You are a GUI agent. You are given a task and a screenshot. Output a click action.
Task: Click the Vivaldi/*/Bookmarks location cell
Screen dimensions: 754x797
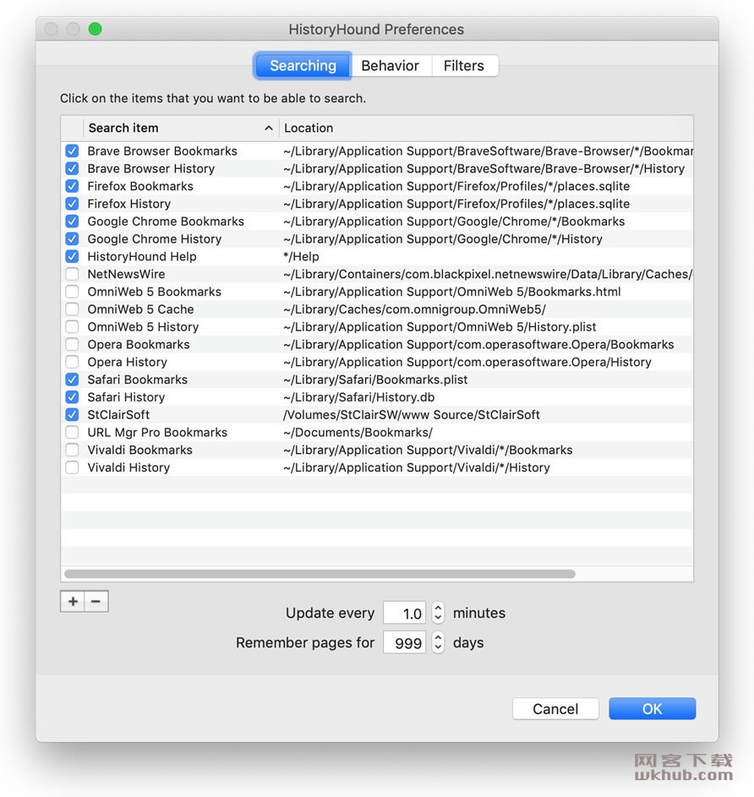(x=428, y=450)
